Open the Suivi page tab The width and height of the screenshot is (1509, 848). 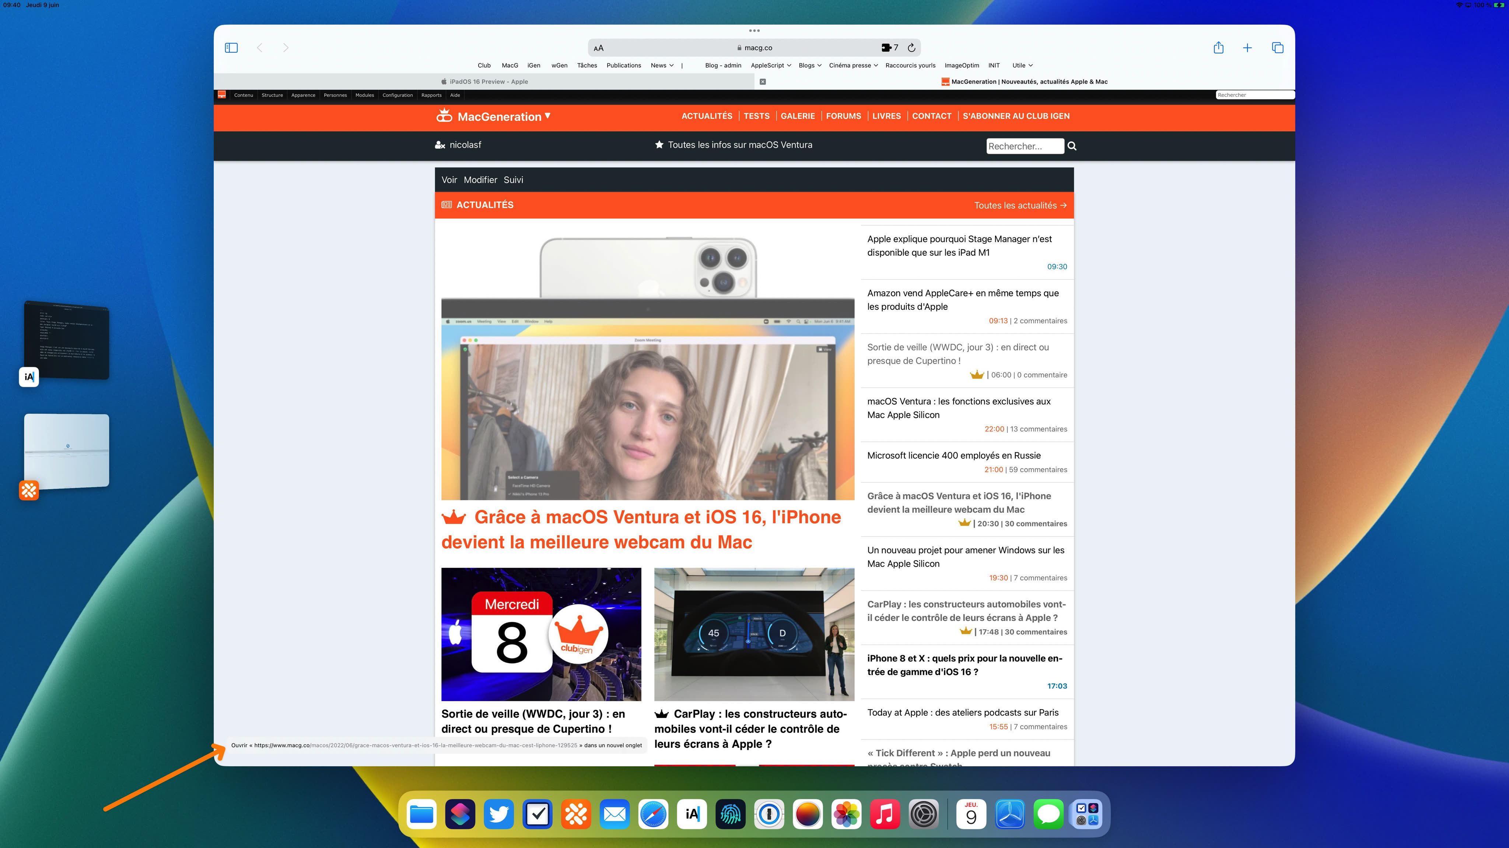click(x=513, y=180)
